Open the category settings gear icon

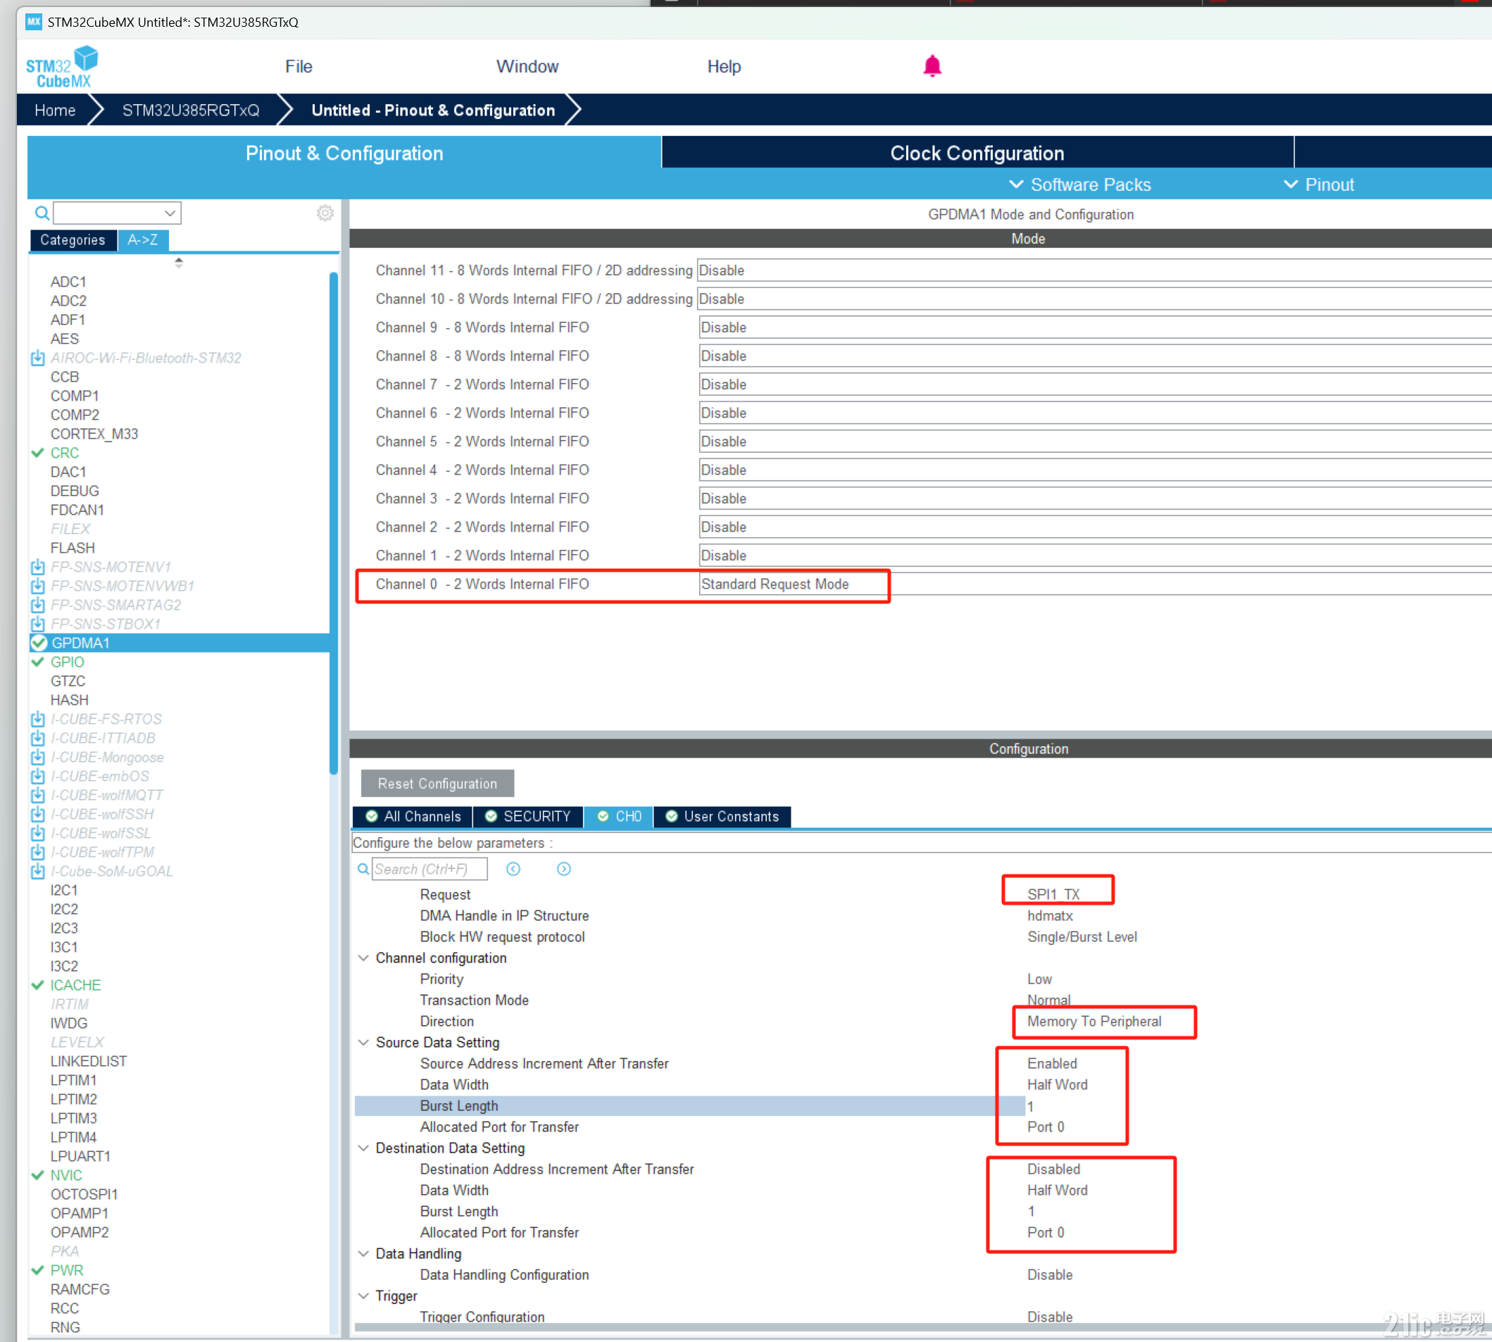(325, 213)
